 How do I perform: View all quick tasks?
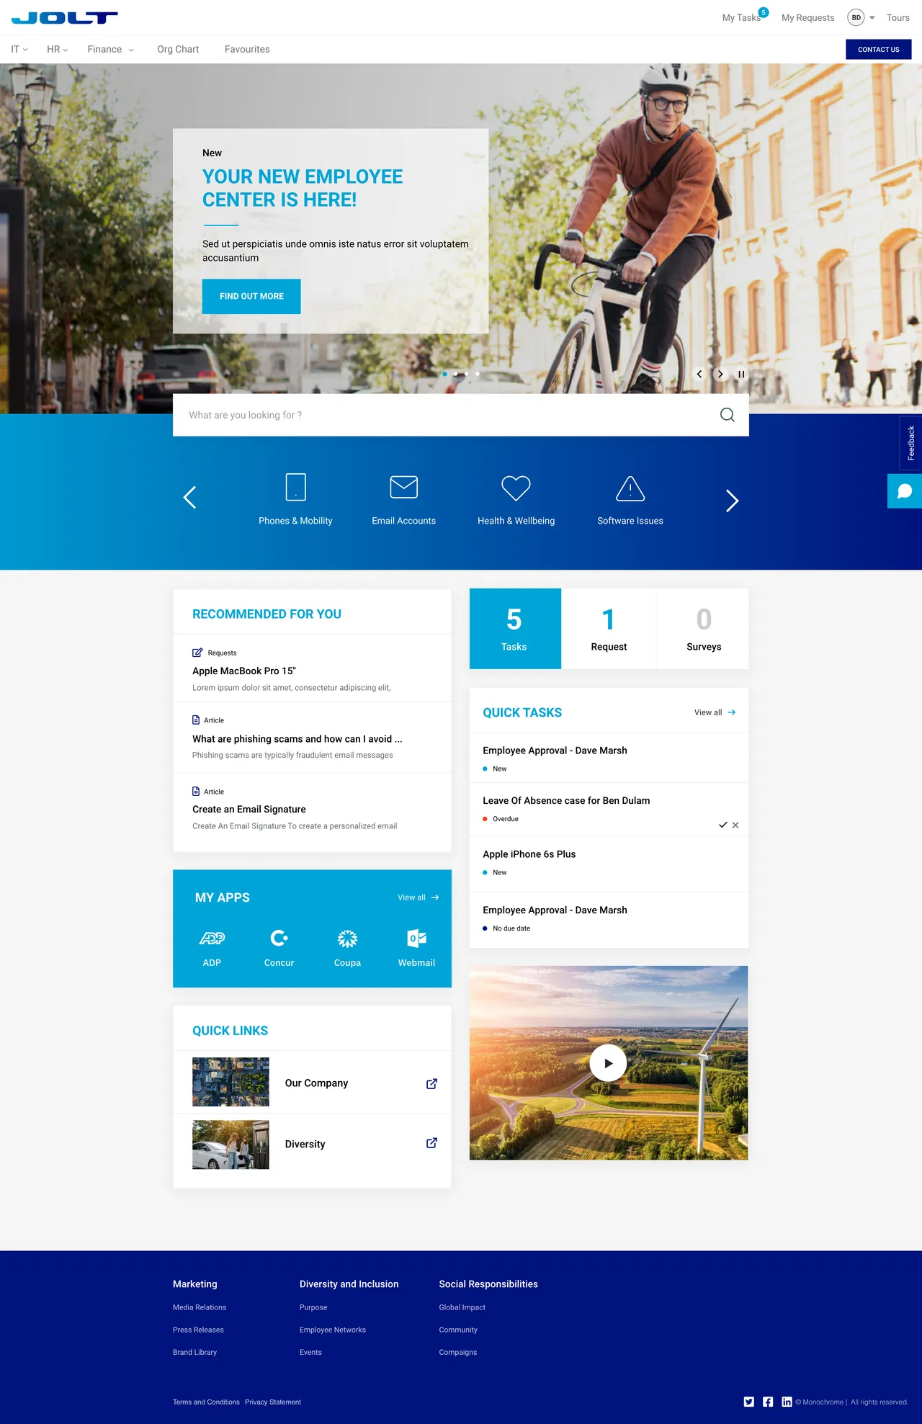715,712
